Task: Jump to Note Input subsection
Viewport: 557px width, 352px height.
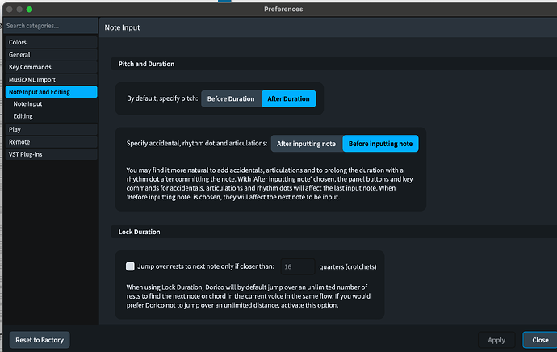Action: coord(30,104)
